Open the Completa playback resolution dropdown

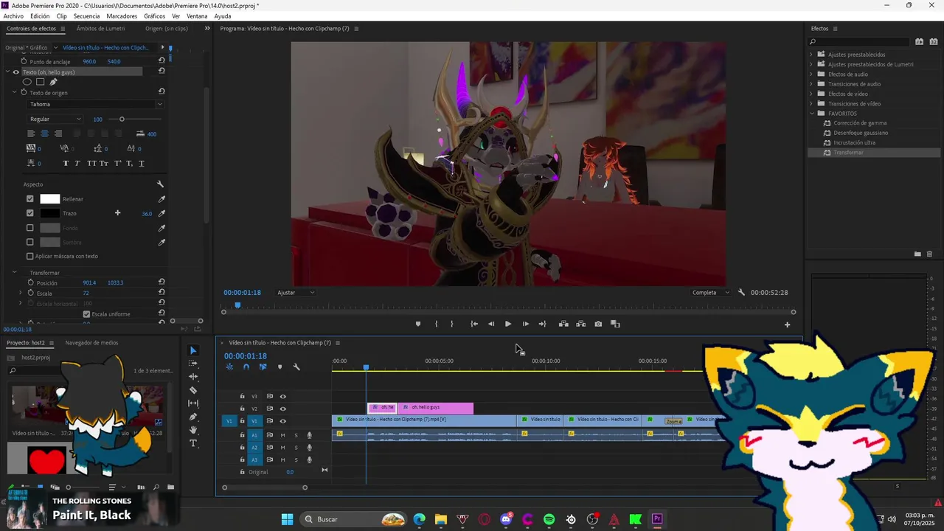click(710, 293)
